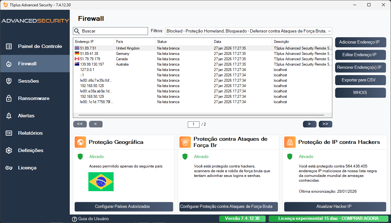Viewport: 391px width, 223px height.
Task: Click inside the Buscar search field
Action: (110, 31)
